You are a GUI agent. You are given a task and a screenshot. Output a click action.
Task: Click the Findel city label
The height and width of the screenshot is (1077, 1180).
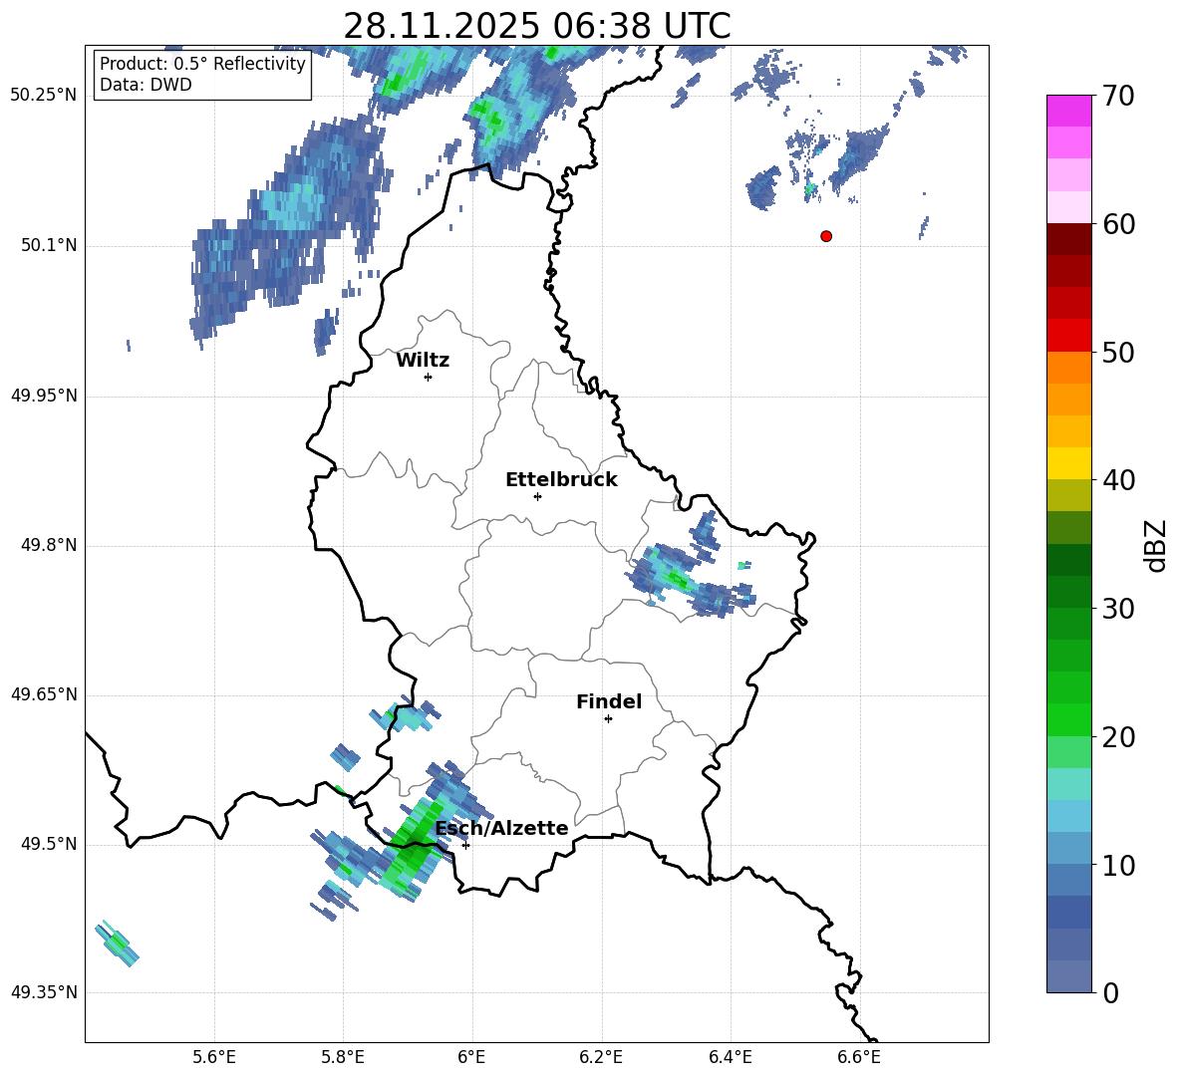609,701
